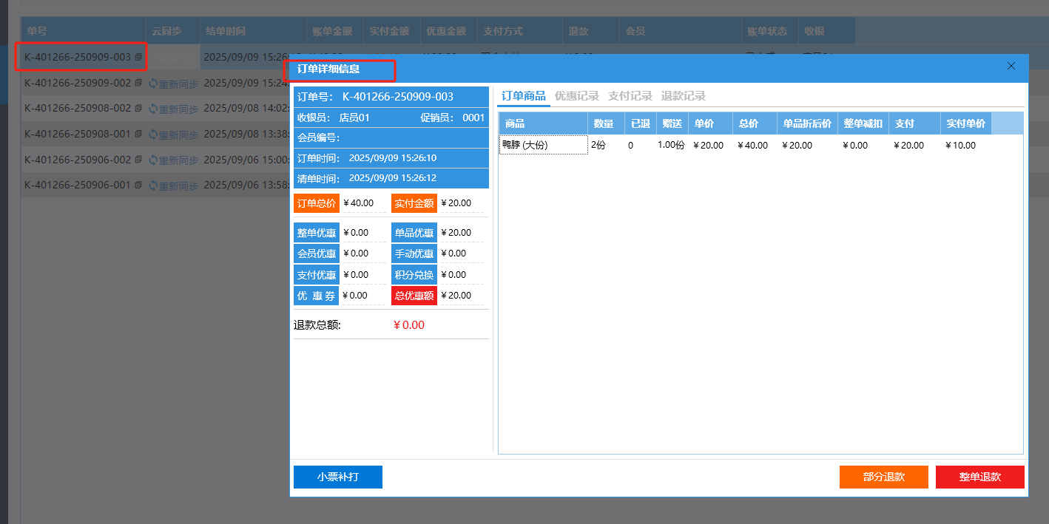Click the 小票补打 button

point(338,477)
